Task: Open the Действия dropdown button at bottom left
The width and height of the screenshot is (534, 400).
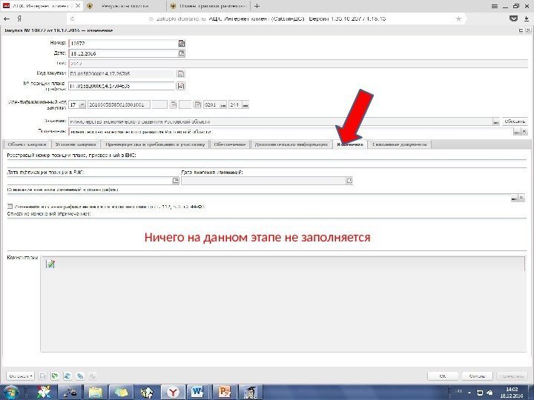Action: click(21, 376)
